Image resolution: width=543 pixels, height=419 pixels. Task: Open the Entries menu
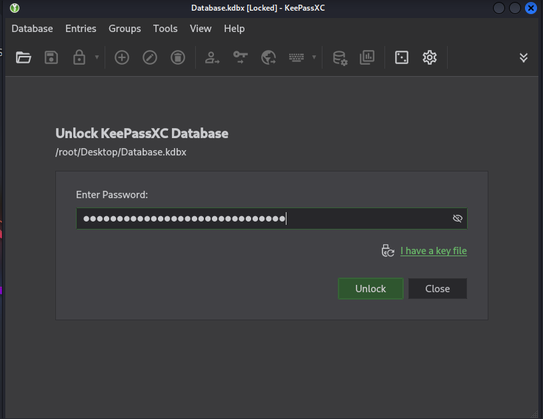pyautogui.click(x=81, y=29)
